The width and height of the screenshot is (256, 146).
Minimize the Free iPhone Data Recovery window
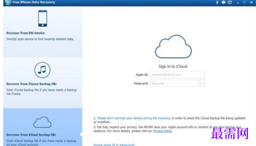click(x=238, y=2)
